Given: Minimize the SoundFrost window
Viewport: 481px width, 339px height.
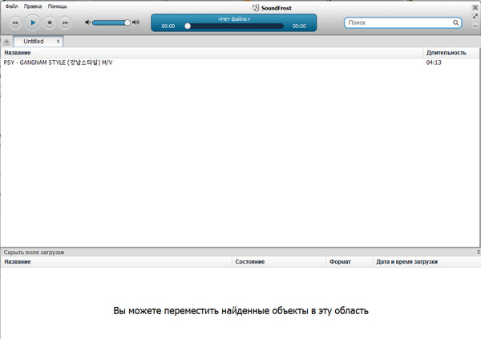Looking at the screenshot, I should (x=475, y=26).
